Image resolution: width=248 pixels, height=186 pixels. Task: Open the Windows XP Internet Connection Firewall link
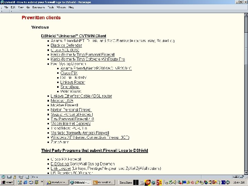pyautogui.click(x=90, y=137)
